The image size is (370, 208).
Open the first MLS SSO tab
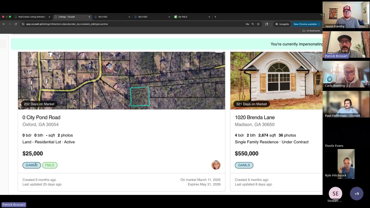pos(112,17)
